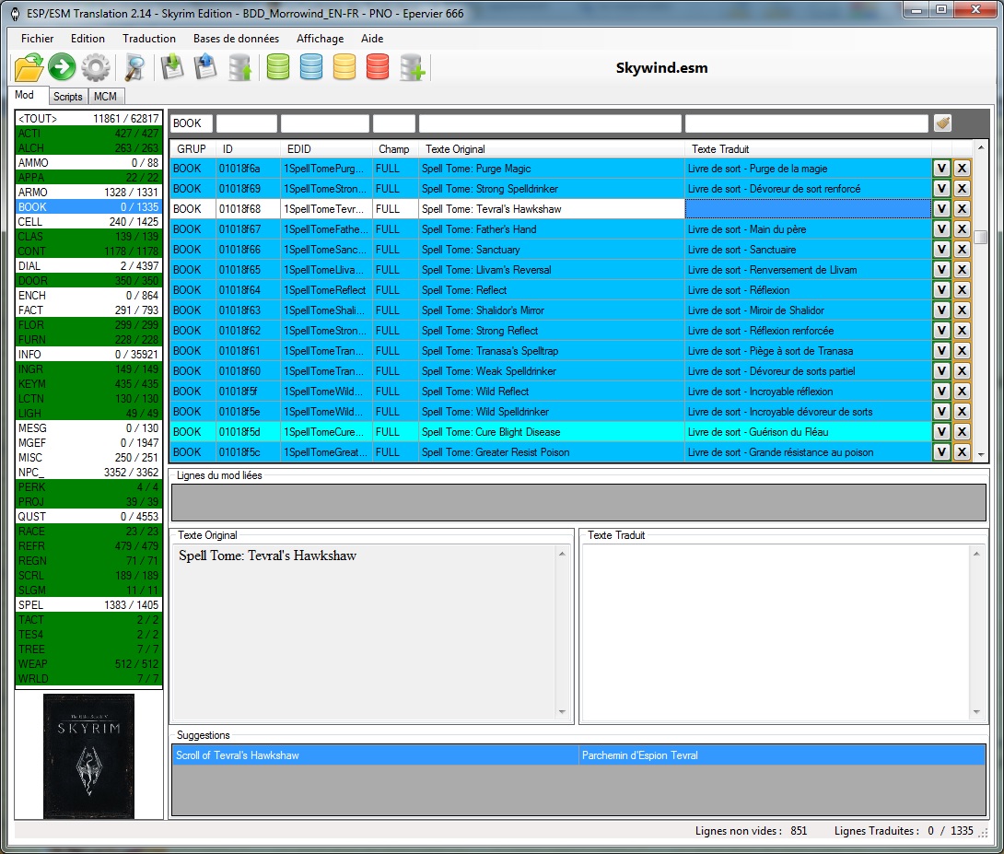The width and height of the screenshot is (1004, 854).
Task: Click the GRUP filter field containing BOOK
Action: pyautogui.click(x=192, y=123)
